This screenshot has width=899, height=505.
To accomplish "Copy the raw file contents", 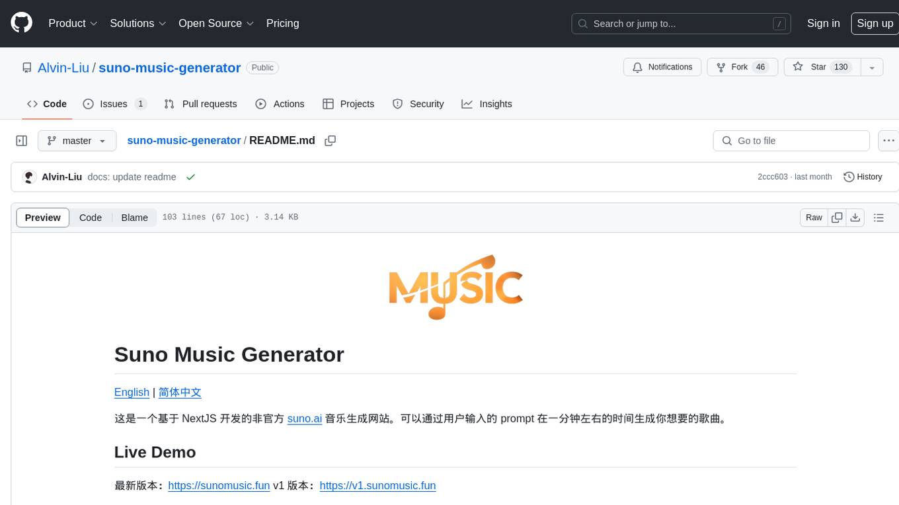I will (837, 217).
